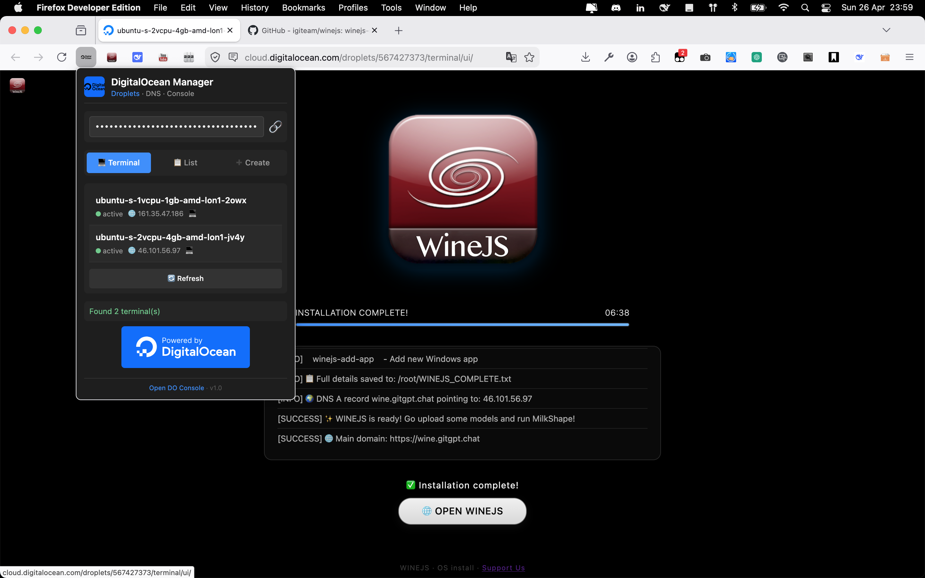Image resolution: width=925 pixels, height=578 pixels.
Task: Click the large WineJS logo image
Action: (463, 188)
